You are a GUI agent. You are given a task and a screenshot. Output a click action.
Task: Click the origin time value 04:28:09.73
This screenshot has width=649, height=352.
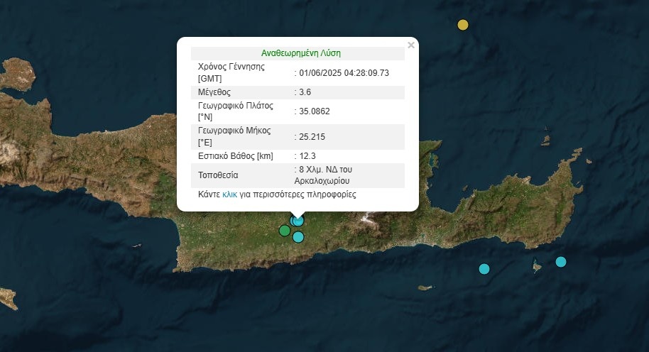point(344,73)
